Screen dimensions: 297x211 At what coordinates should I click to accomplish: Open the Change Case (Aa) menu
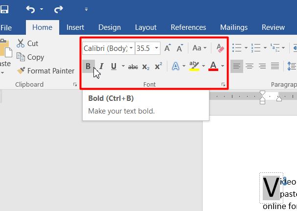tap(199, 48)
